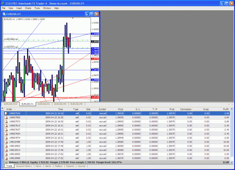Close the EURUSD,H1 chart window
Image resolution: width=235 pixels, height=170 pixels.
click(x=97, y=14)
